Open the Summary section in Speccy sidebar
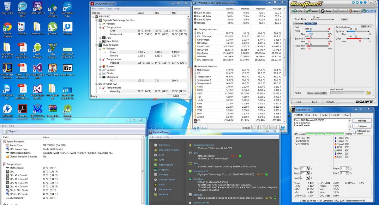 (x=162, y=145)
